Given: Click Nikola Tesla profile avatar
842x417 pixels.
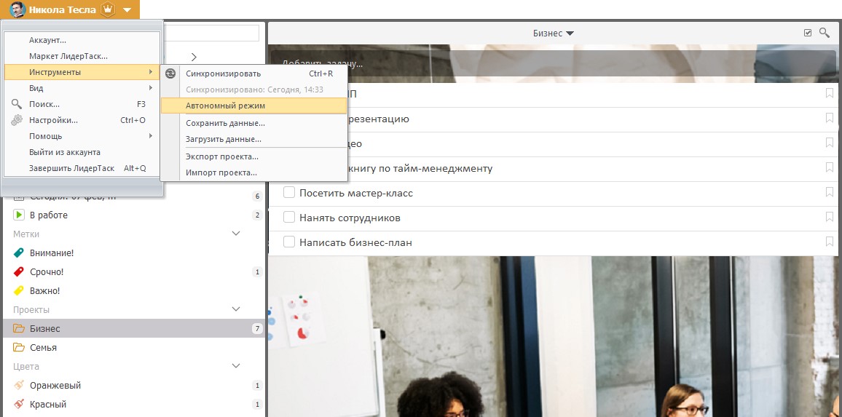Looking at the screenshot, I should point(17,9).
